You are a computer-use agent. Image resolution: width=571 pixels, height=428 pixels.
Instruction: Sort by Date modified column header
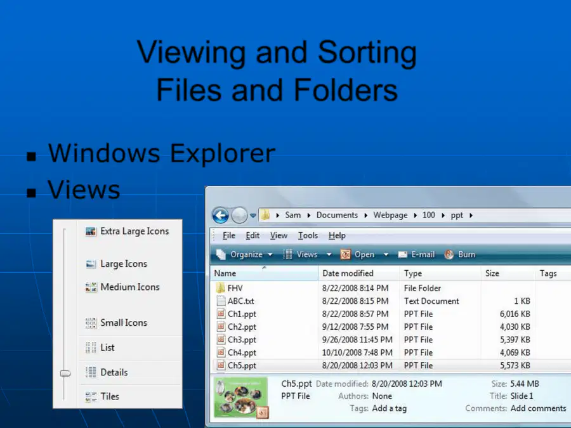(359, 273)
